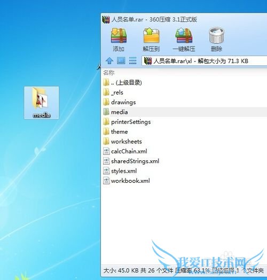This screenshot has width=267, height=280.
Task: Switch to list view mode
Action: pyautogui.click(x=132, y=60)
